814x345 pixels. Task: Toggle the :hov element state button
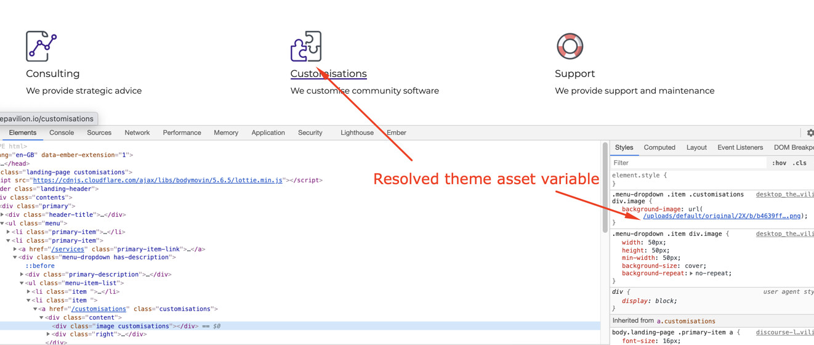[x=779, y=163]
